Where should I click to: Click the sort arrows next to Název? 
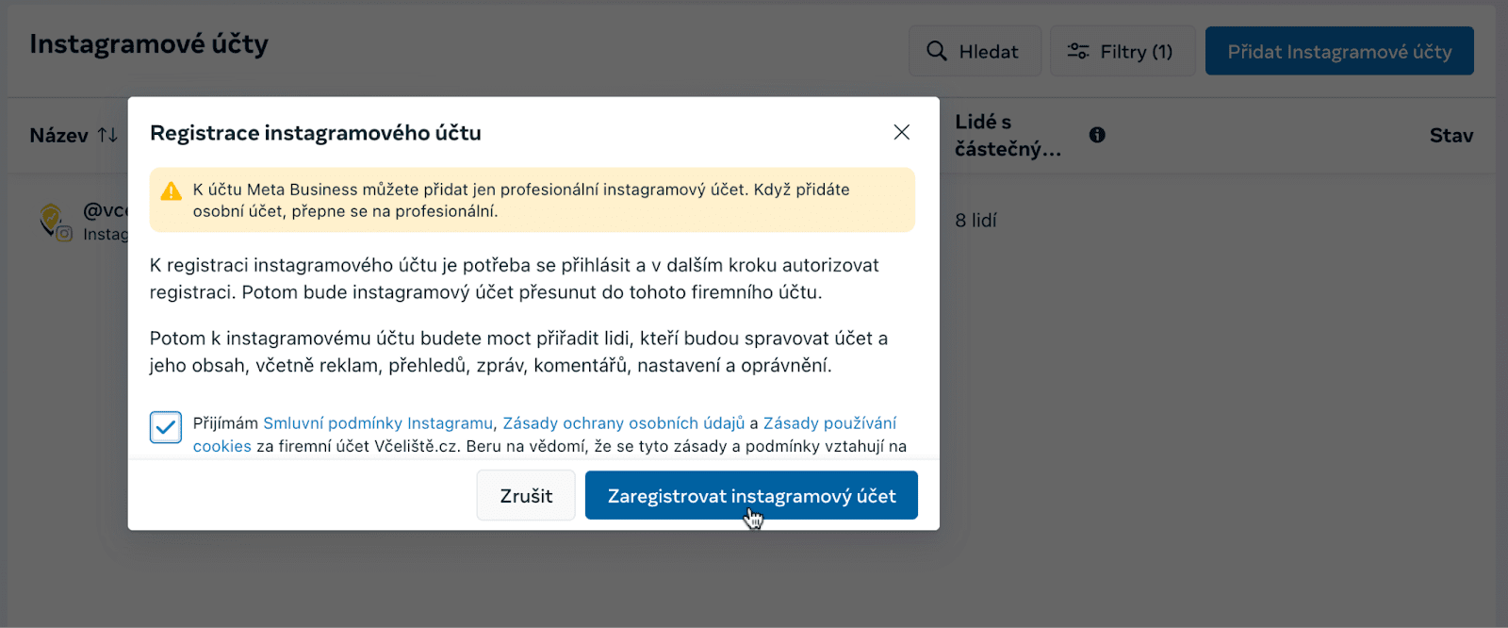[108, 135]
